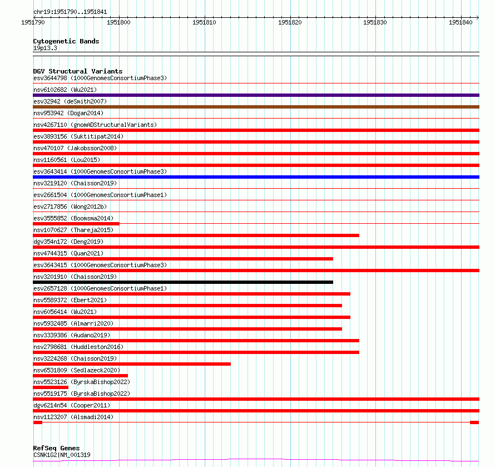The width and height of the screenshot is (495, 467).
Task: Select nsv5519175 (ByrskaBishop2022) label
Action: coord(82,394)
